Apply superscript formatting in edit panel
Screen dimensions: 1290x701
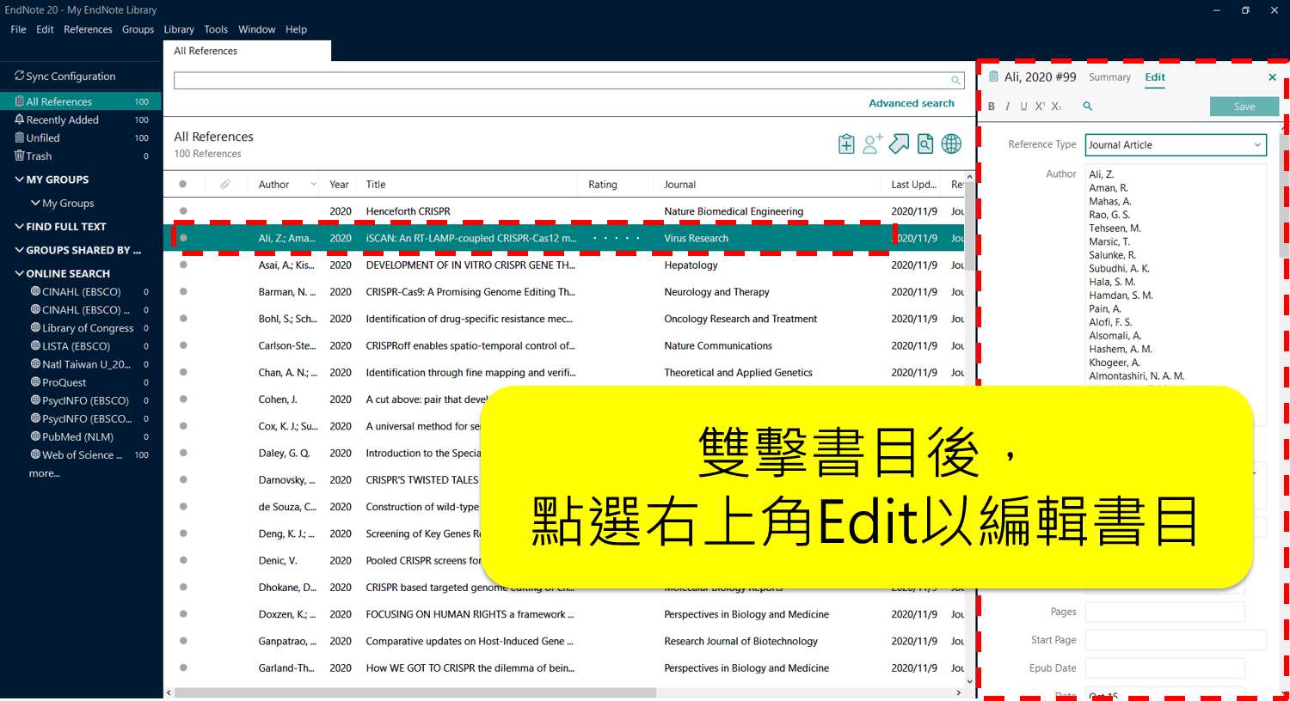click(x=1040, y=107)
